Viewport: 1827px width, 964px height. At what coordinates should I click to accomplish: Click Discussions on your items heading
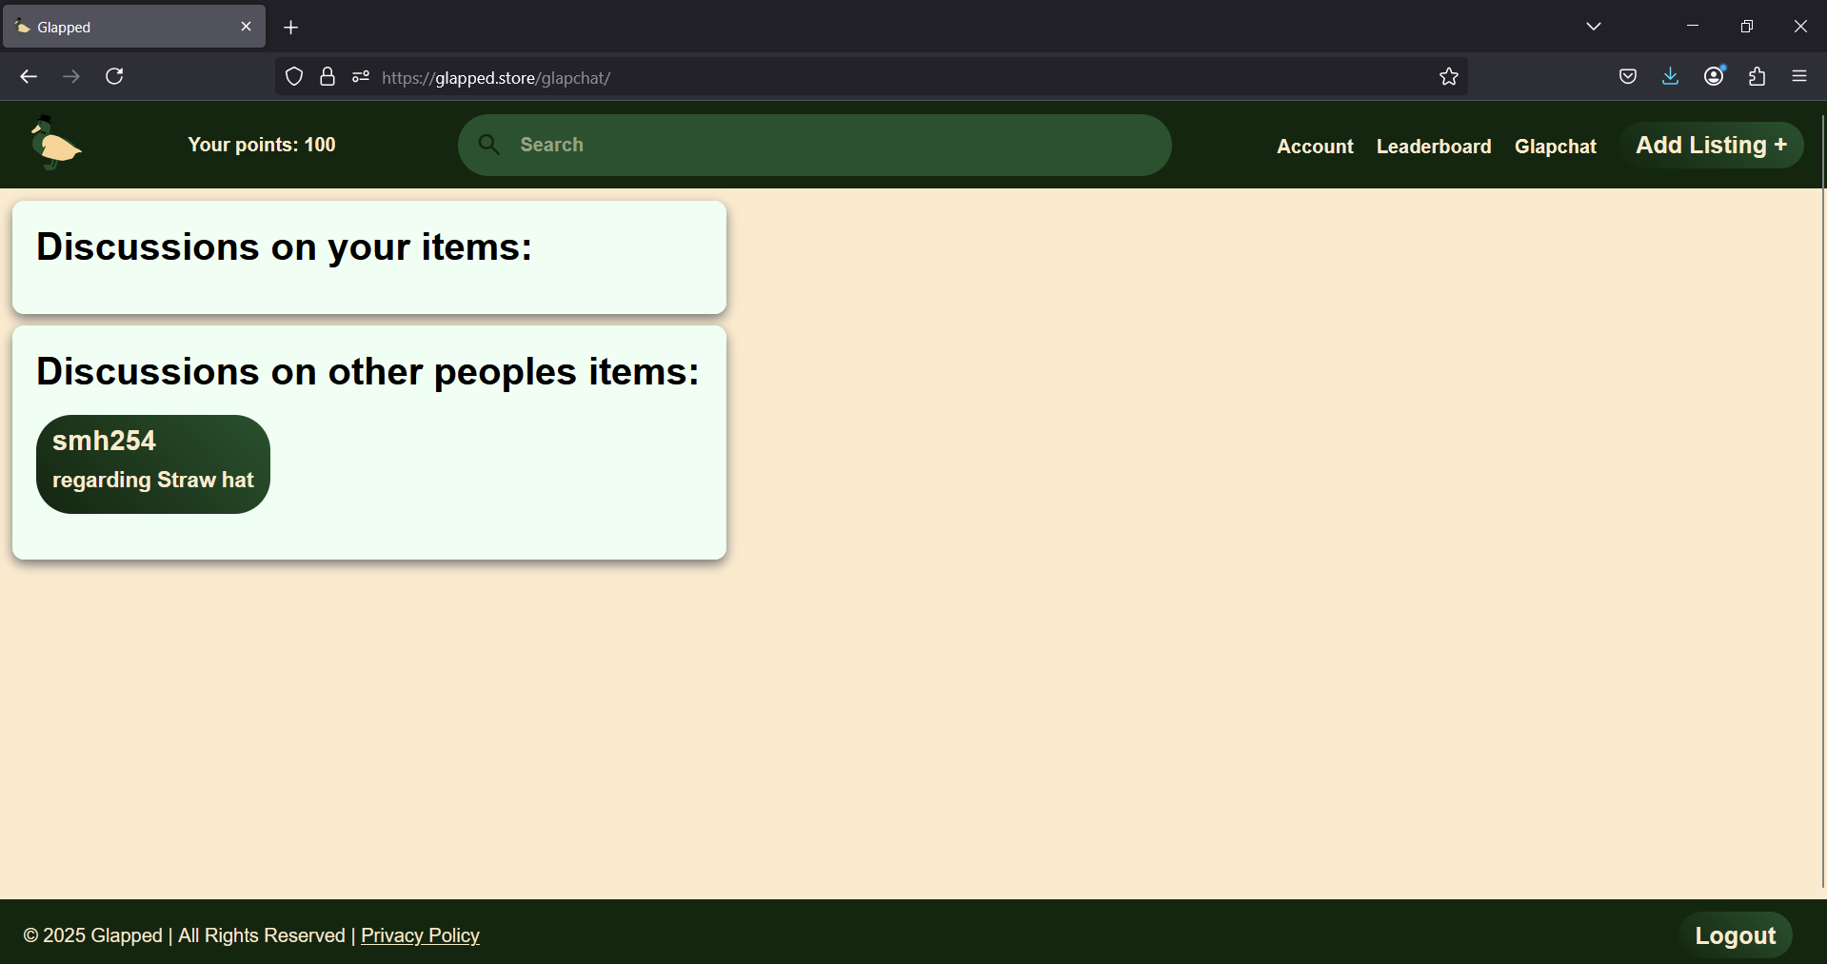[x=285, y=247]
